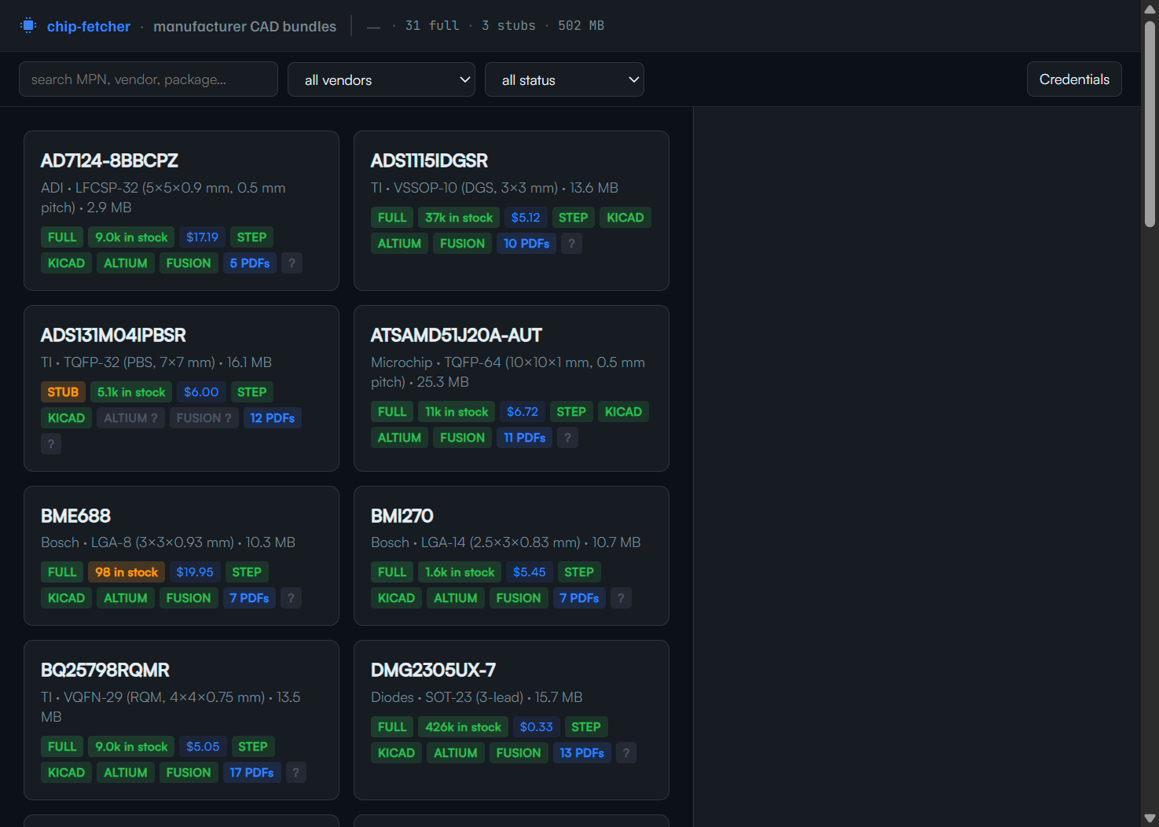1159x827 pixels.
Task: Click the STUB badge on ADS131M04IPBSR
Action: 63,392
